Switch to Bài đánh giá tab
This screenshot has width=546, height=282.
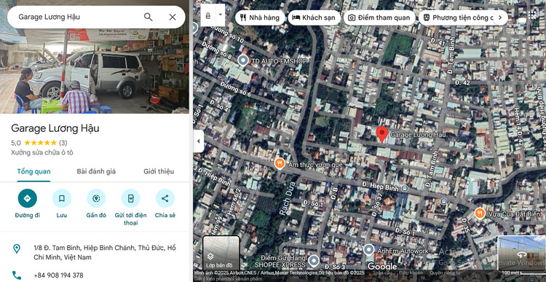pos(96,171)
